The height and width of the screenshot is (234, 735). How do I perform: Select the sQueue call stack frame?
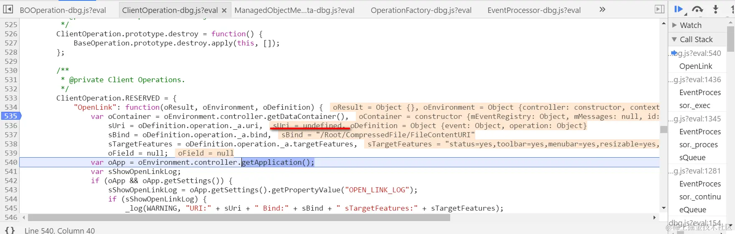coord(692,158)
